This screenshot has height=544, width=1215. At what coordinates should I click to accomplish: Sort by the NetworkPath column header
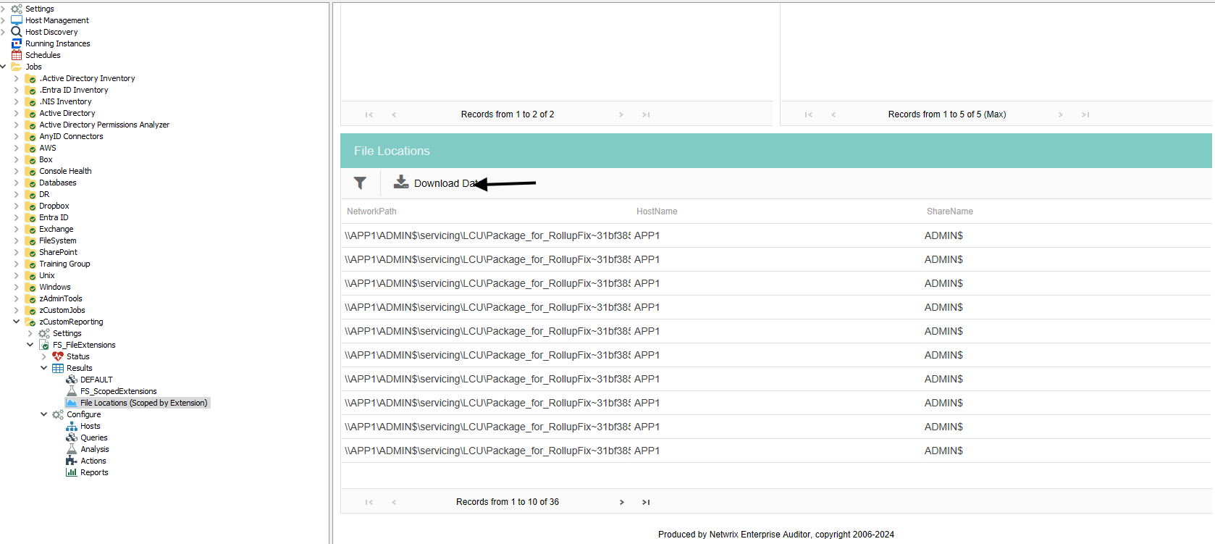tap(371, 212)
